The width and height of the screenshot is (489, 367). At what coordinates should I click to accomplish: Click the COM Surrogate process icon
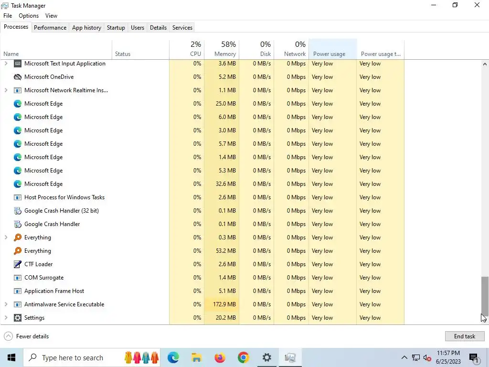coord(18,278)
